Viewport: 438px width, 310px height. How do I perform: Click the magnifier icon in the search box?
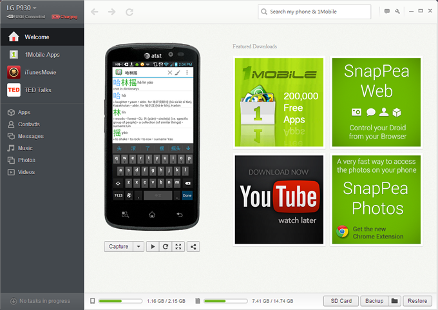[x=263, y=12]
